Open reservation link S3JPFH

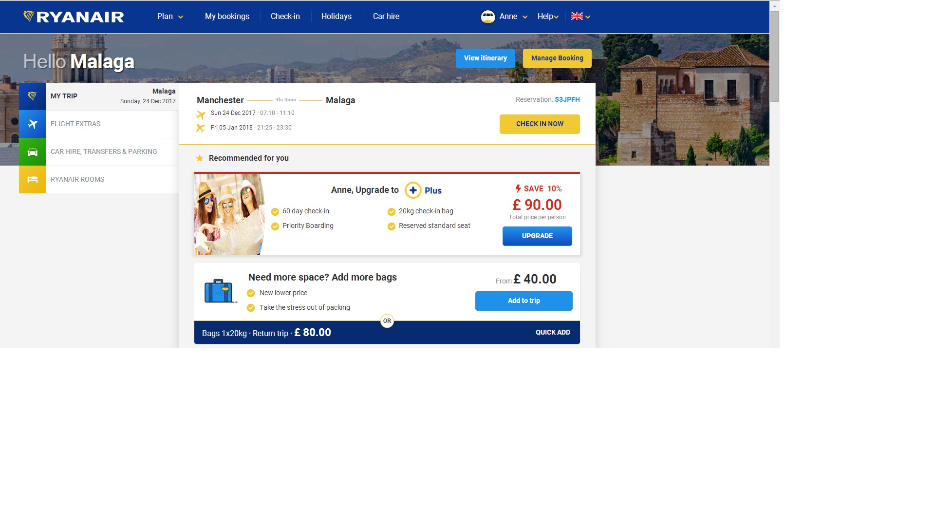pos(567,99)
